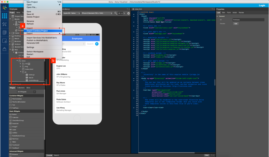Image resolution: width=269 pixels, height=157 pixels.
Task: Collapse the General section in Properties
Action: (217, 16)
